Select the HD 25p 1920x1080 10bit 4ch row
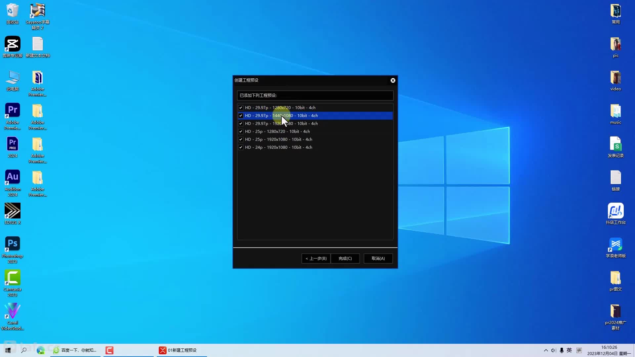Viewport: 635px width, 357px height. pyautogui.click(x=315, y=139)
